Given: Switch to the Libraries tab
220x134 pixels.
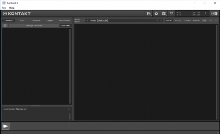Looking at the screenshot, I should click(x=9, y=20).
